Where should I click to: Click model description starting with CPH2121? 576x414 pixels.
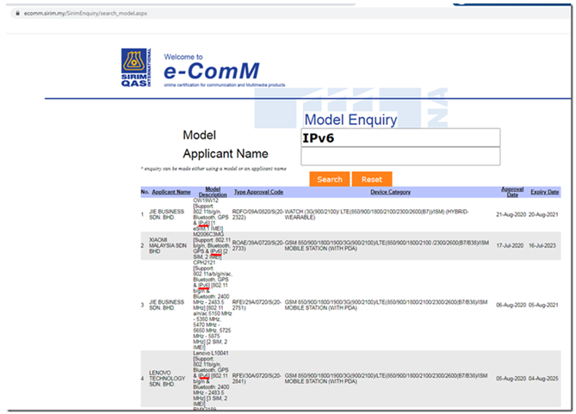pos(213,305)
